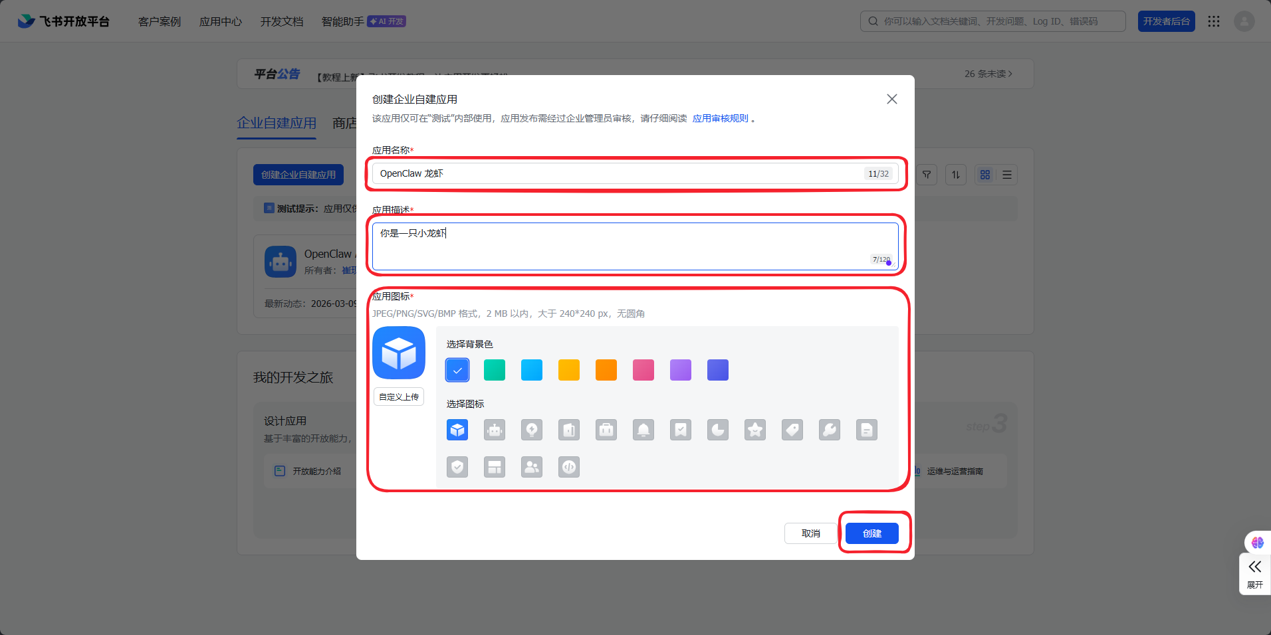The width and height of the screenshot is (1271, 635).
Task: Choose the green background color
Action: point(495,370)
